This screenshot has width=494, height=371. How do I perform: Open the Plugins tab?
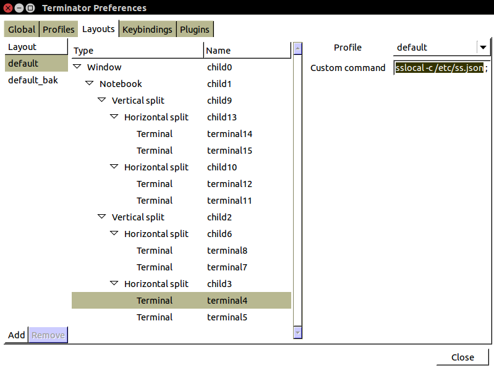(195, 29)
